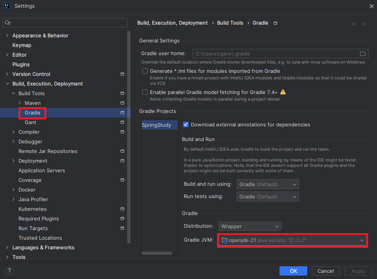Select Plugins in the settings tree
The height and width of the screenshot is (279, 377).
click(21, 64)
